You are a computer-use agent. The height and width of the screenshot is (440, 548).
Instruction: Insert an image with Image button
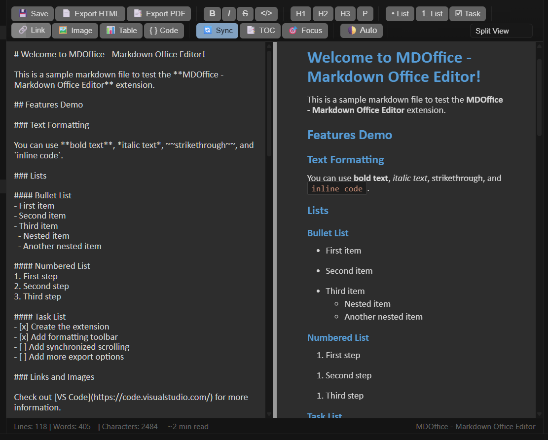click(x=75, y=31)
